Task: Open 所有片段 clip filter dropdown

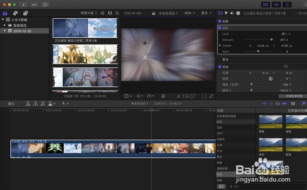Action: tap(89, 13)
